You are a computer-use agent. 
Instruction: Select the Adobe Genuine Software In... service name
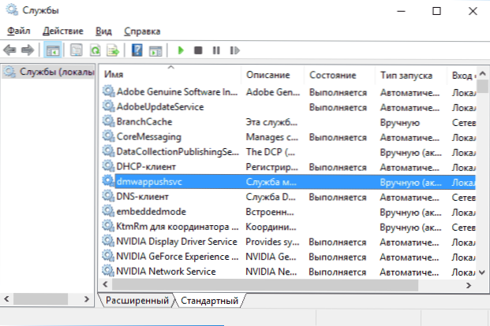(178, 91)
